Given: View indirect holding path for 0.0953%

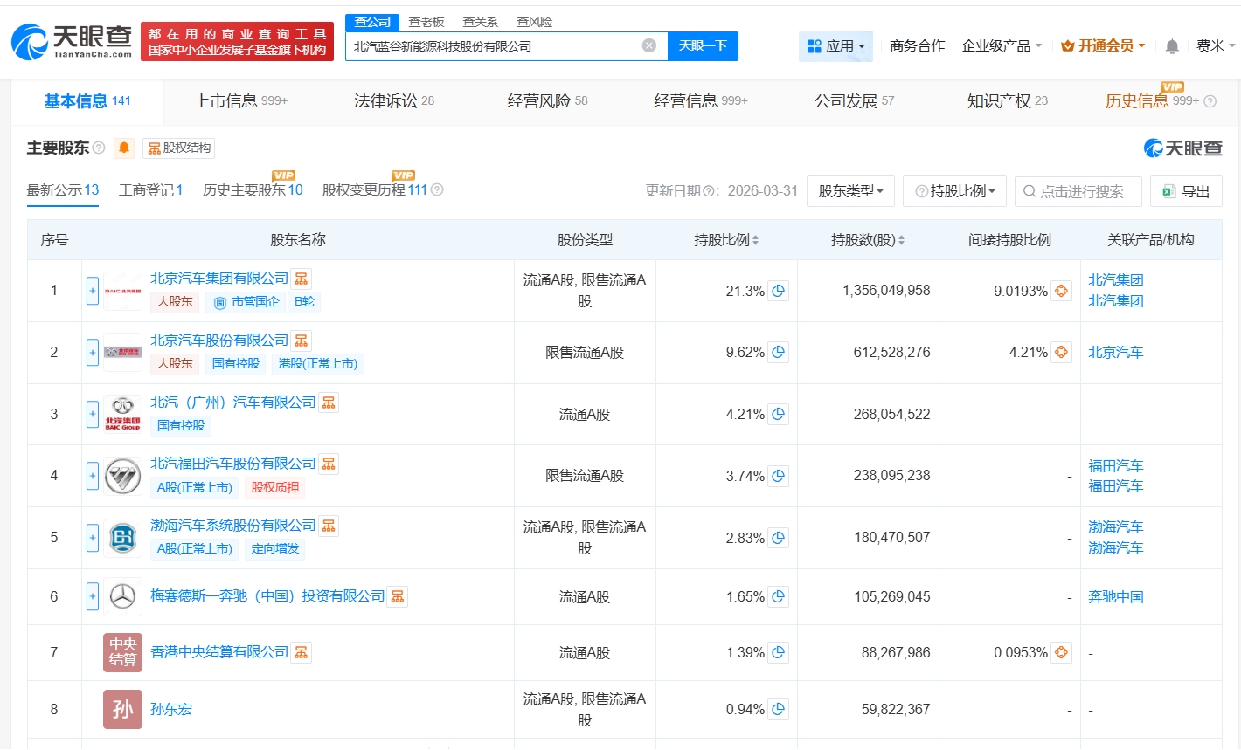Looking at the screenshot, I should [x=1061, y=652].
